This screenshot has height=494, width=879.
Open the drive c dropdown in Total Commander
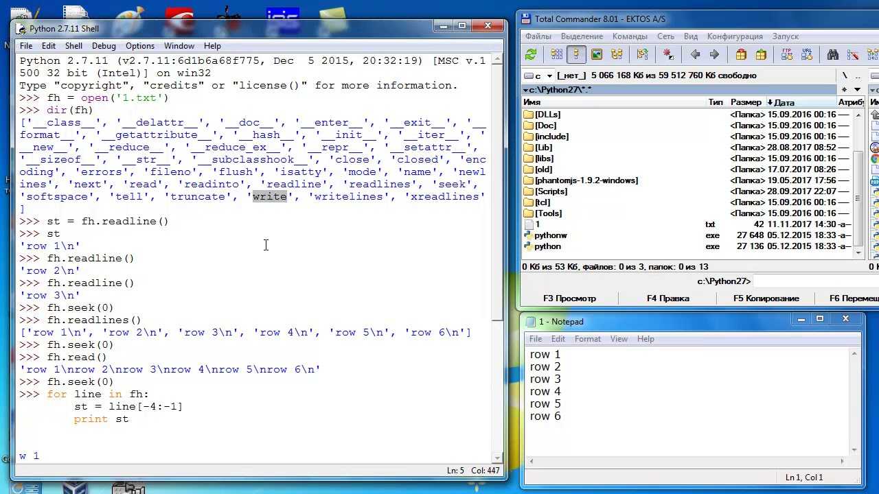pyautogui.click(x=538, y=75)
